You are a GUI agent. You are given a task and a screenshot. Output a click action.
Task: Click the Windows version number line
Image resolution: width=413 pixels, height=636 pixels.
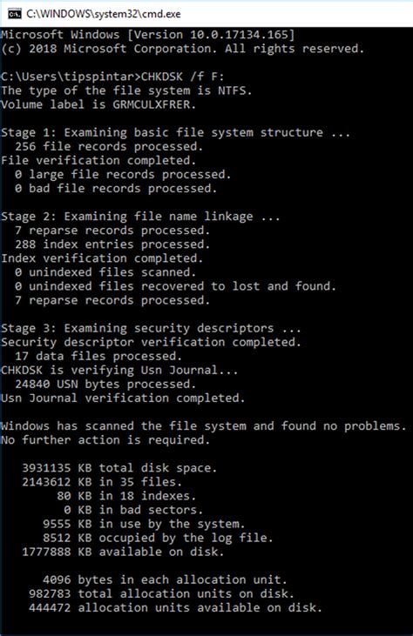pyautogui.click(x=148, y=35)
